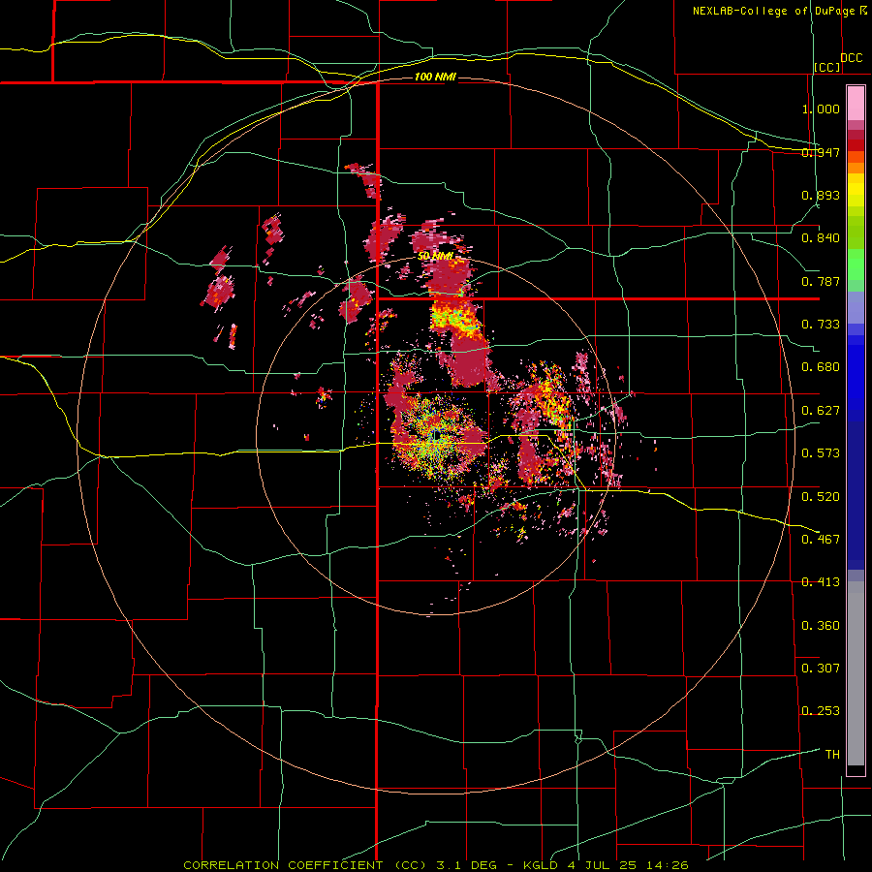
Task: Select the 0.360 color scale value
Action: (x=821, y=626)
